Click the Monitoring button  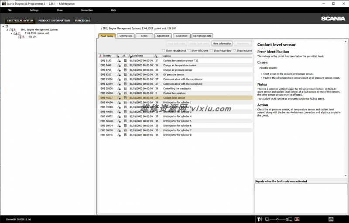(243, 44)
